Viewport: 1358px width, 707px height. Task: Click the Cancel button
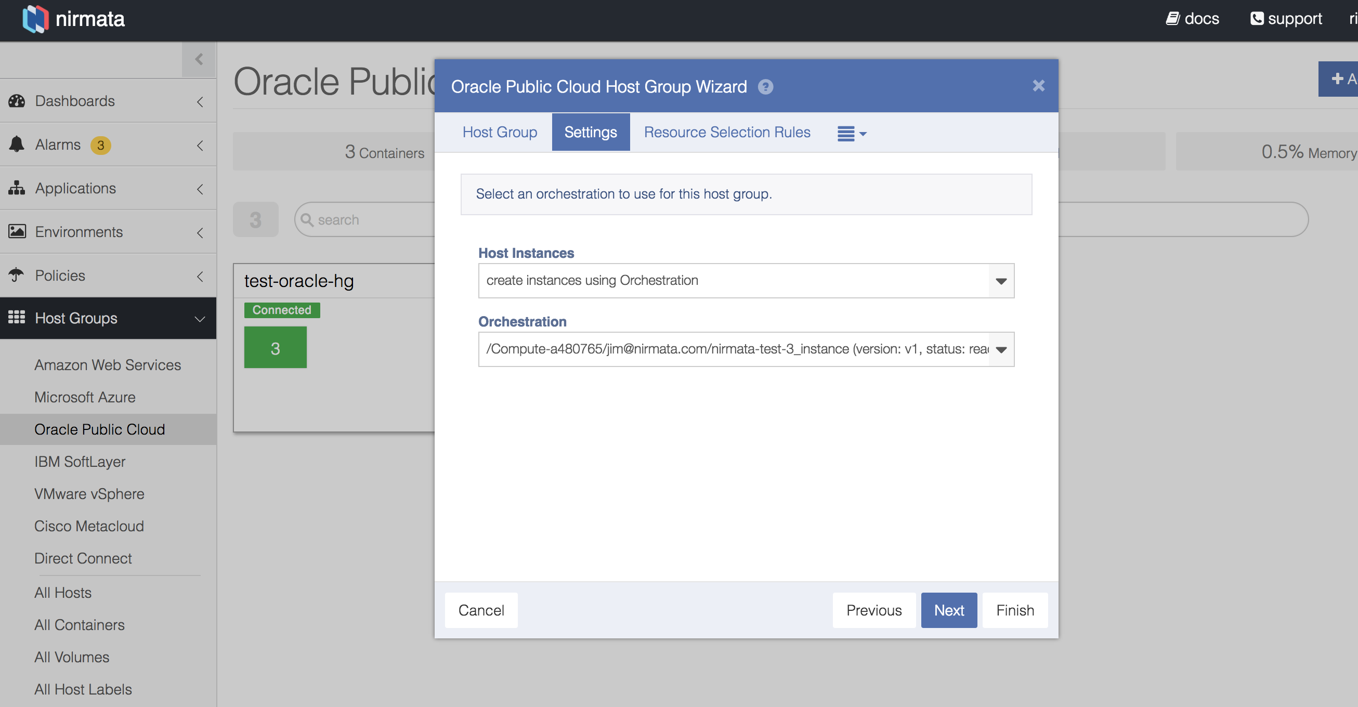click(481, 610)
